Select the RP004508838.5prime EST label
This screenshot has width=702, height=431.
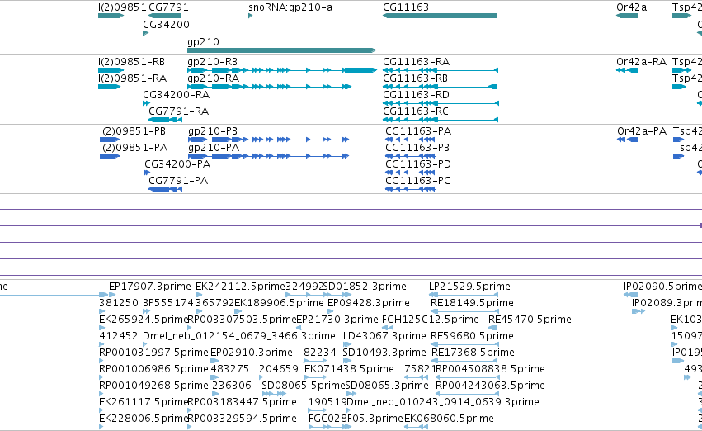tap(490, 369)
